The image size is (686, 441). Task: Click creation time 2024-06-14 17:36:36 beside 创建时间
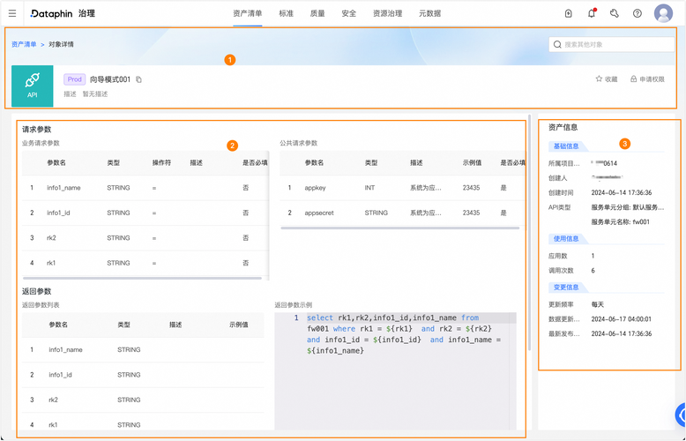tap(622, 192)
